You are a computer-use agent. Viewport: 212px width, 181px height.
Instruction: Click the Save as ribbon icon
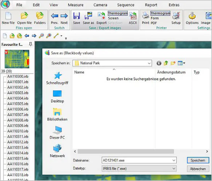click(88, 18)
